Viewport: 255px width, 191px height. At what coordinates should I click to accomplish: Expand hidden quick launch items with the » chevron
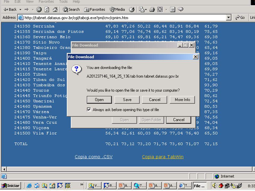82,184
